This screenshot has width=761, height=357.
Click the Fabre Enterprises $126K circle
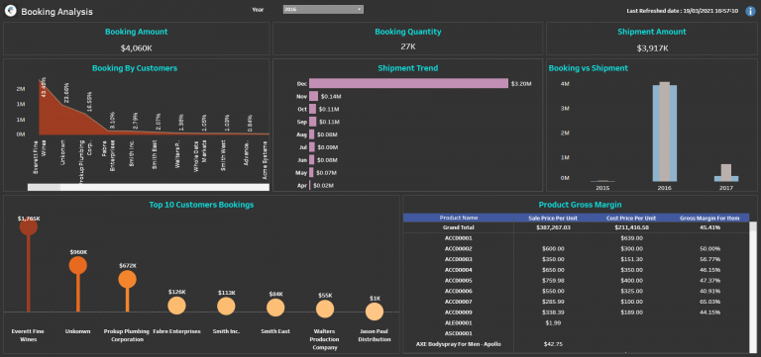pyautogui.click(x=176, y=306)
